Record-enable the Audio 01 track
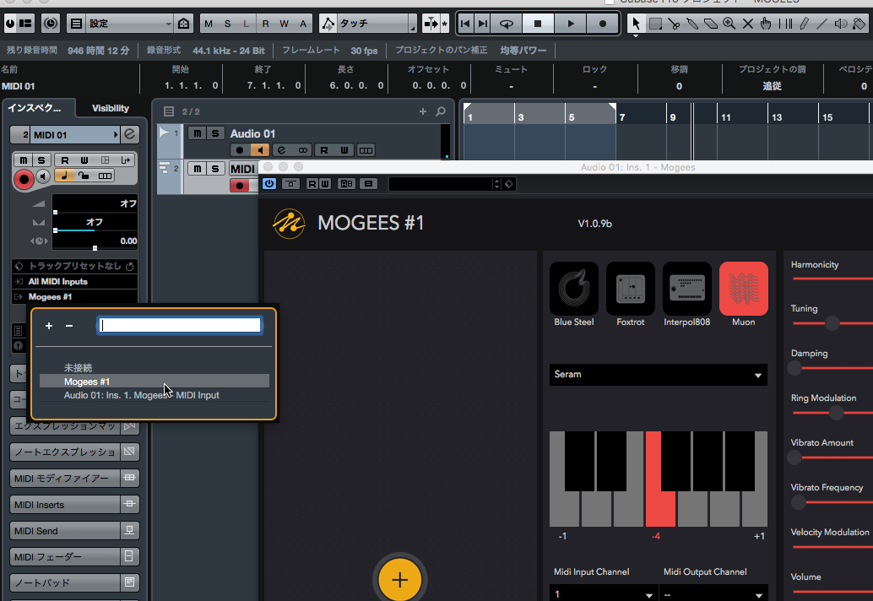873x601 pixels. [x=240, y=150]
